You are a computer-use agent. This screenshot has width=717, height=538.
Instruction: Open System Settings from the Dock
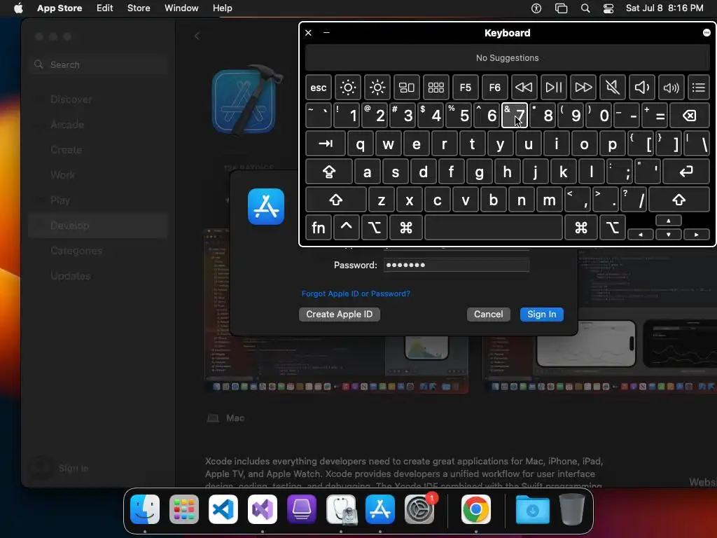[419, 509]
